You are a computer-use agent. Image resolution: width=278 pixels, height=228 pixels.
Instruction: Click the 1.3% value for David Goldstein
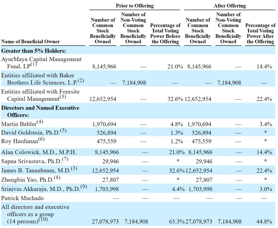pyautogui.click(x=177, y=133)
